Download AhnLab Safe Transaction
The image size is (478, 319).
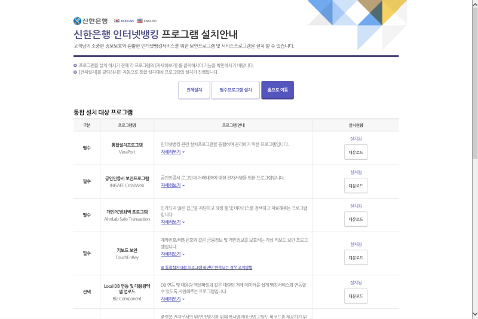tap(356, 219)
